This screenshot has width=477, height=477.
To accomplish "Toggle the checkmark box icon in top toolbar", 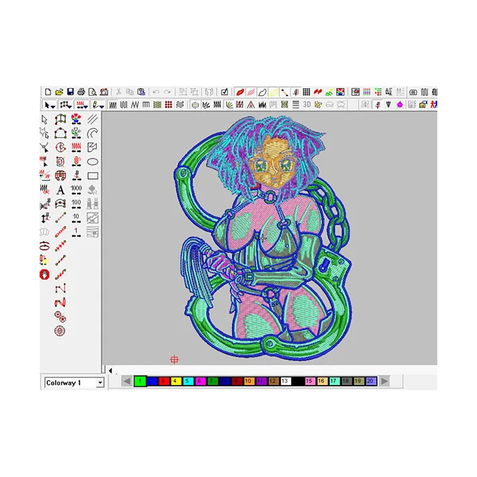I will (x=225, y=92).
